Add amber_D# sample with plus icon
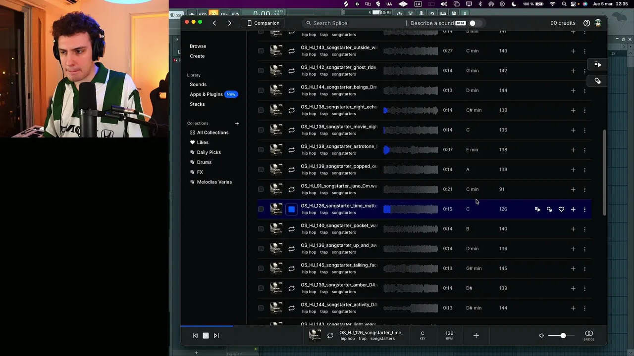The image size is (634, 356). tap(573, 288)
